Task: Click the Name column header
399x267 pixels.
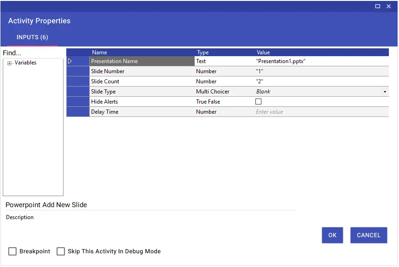Action: [99, 52]
